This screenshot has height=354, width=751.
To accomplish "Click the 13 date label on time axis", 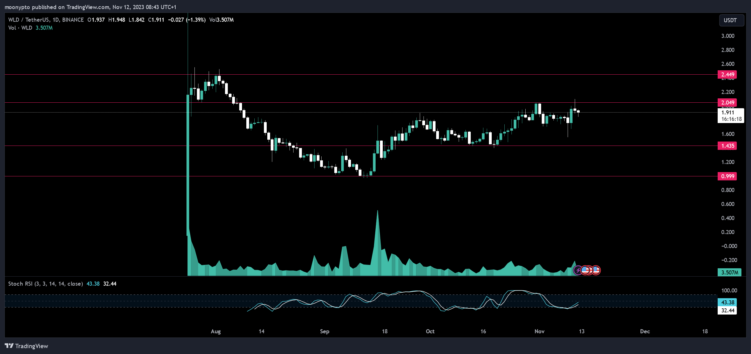I will coord(582,331).
